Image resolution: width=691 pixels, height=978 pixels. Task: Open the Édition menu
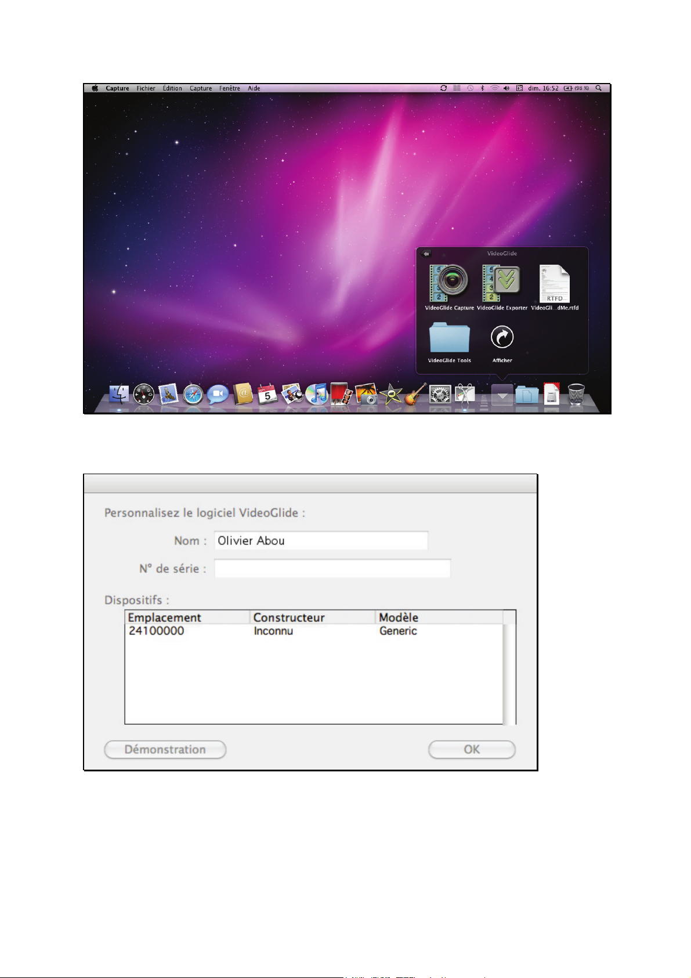[172, 88]
